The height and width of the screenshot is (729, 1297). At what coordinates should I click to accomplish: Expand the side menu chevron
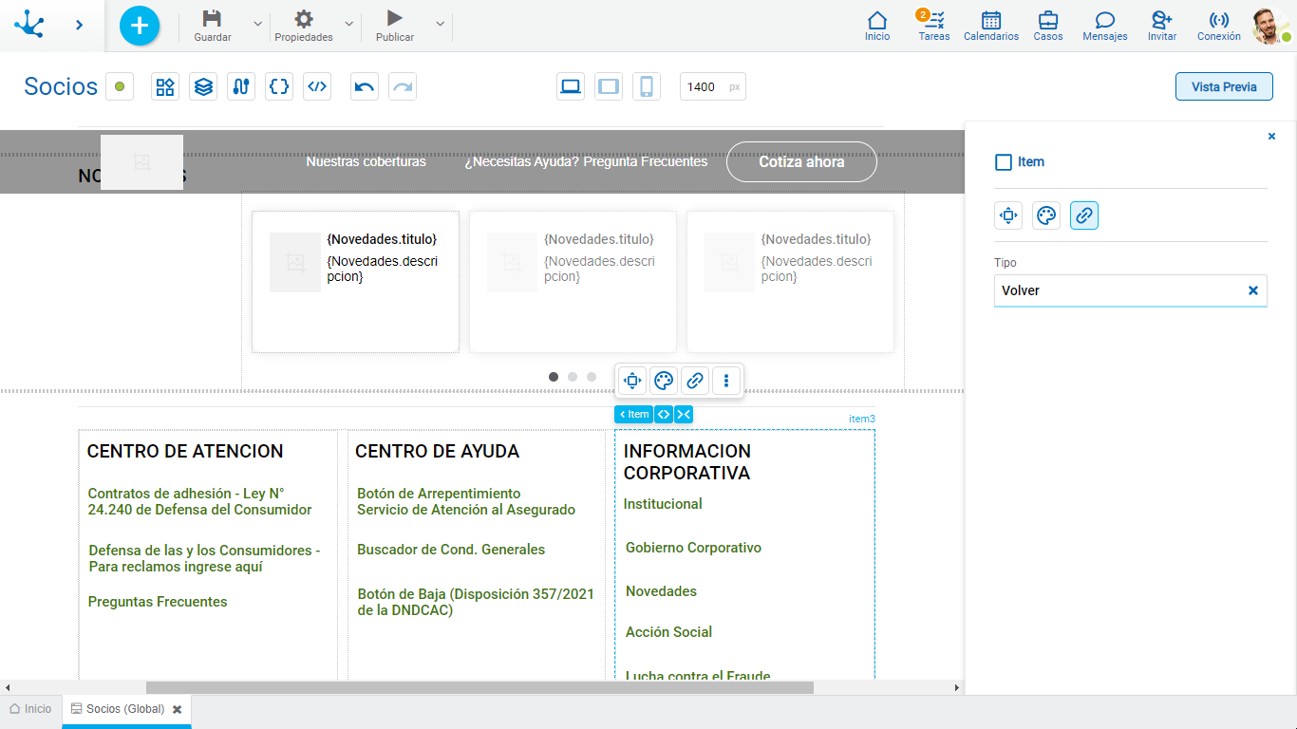pos(80,25)
